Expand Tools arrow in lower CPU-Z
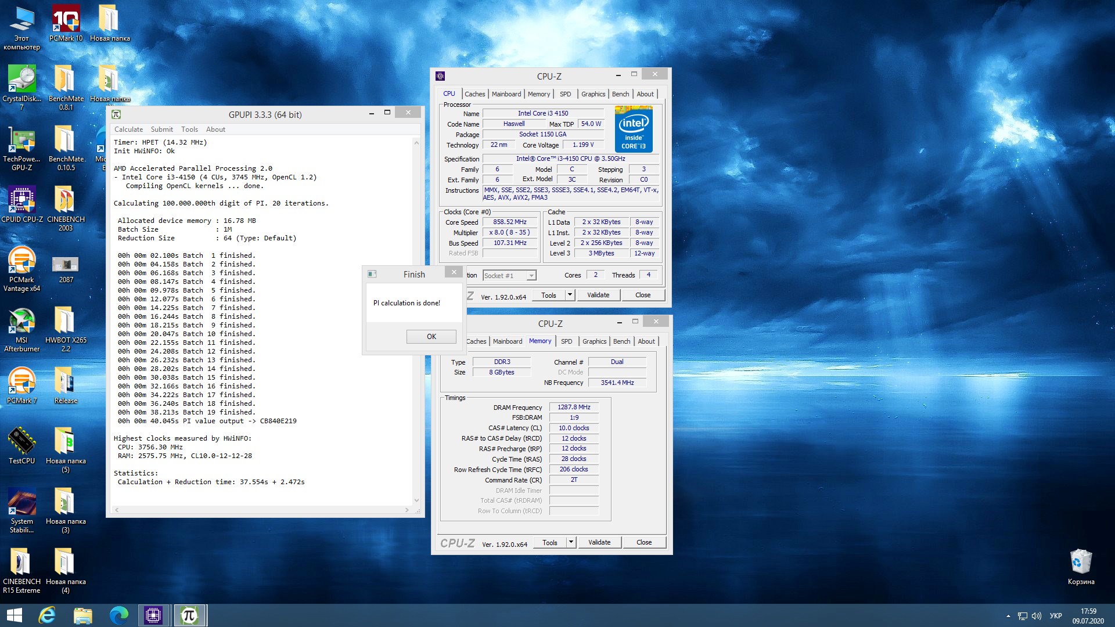The height and width of the screenshot is (627, 1115). (571, 543)
